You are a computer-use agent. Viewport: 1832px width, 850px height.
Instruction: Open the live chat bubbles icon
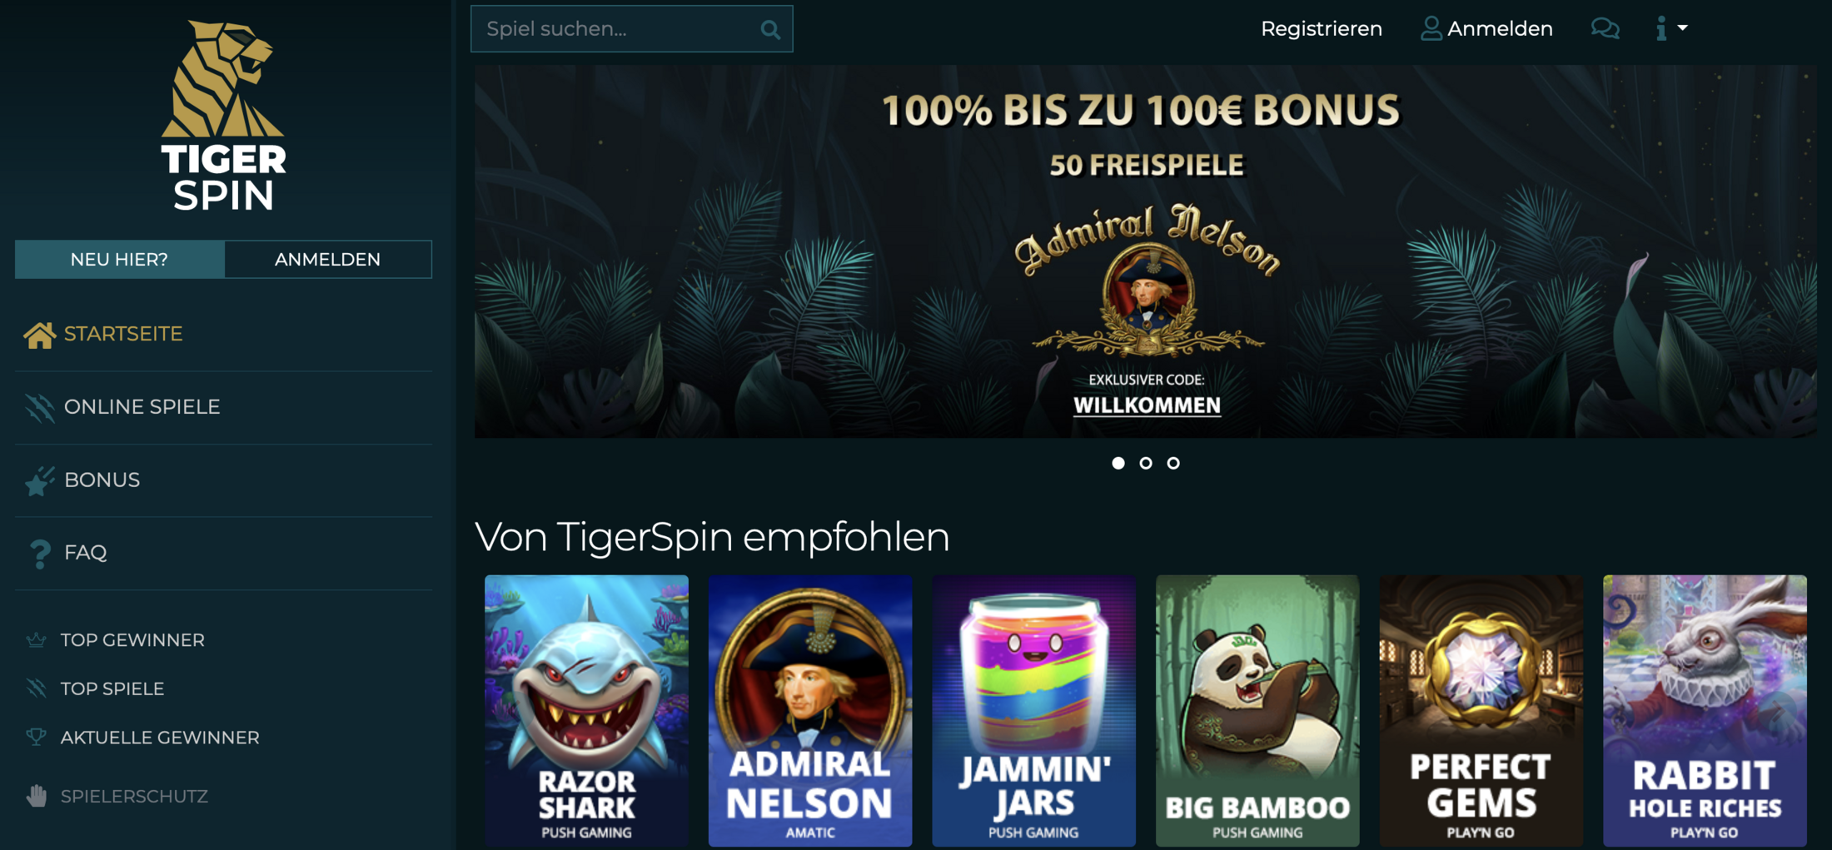pos(1605,28)
